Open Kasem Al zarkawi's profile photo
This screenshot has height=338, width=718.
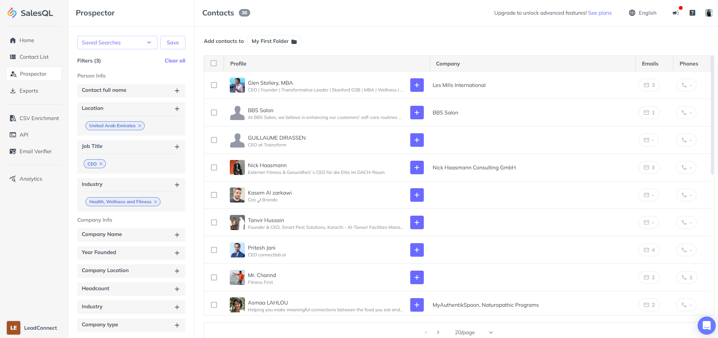pos(237,195)
